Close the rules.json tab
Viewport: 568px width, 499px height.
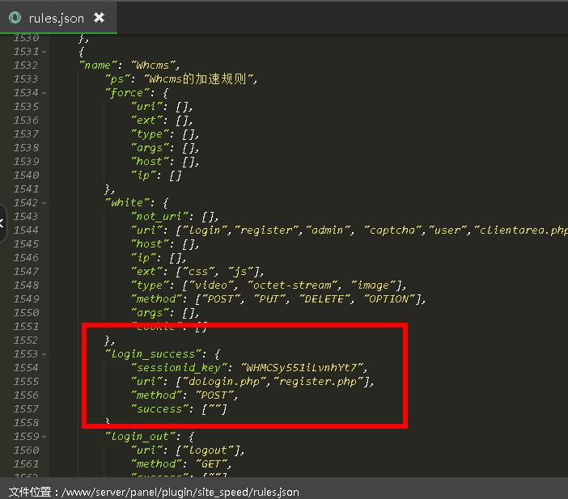99,17
